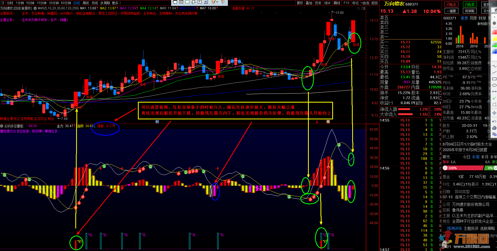Open F10 company info

point(346,3)
